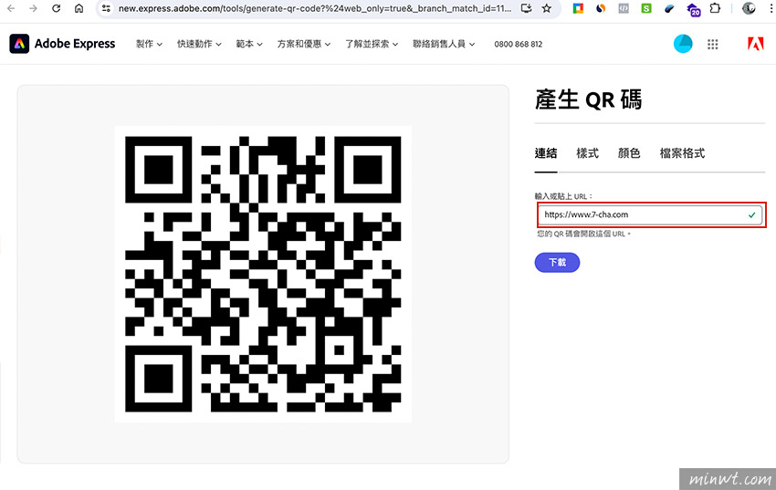The width and height of the screenshot is (776, 490).
Task: Switch to the 檔案格式 tab
Action: pyautogui.click(x=682, y=153)
